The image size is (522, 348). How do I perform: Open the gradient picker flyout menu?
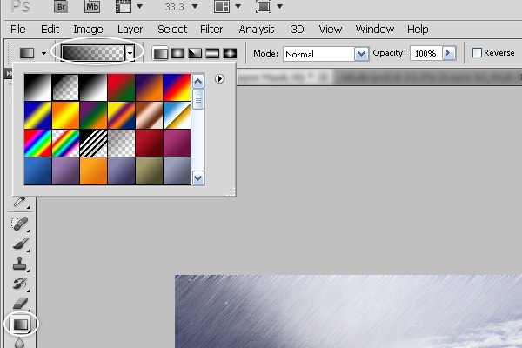(220, 78)
